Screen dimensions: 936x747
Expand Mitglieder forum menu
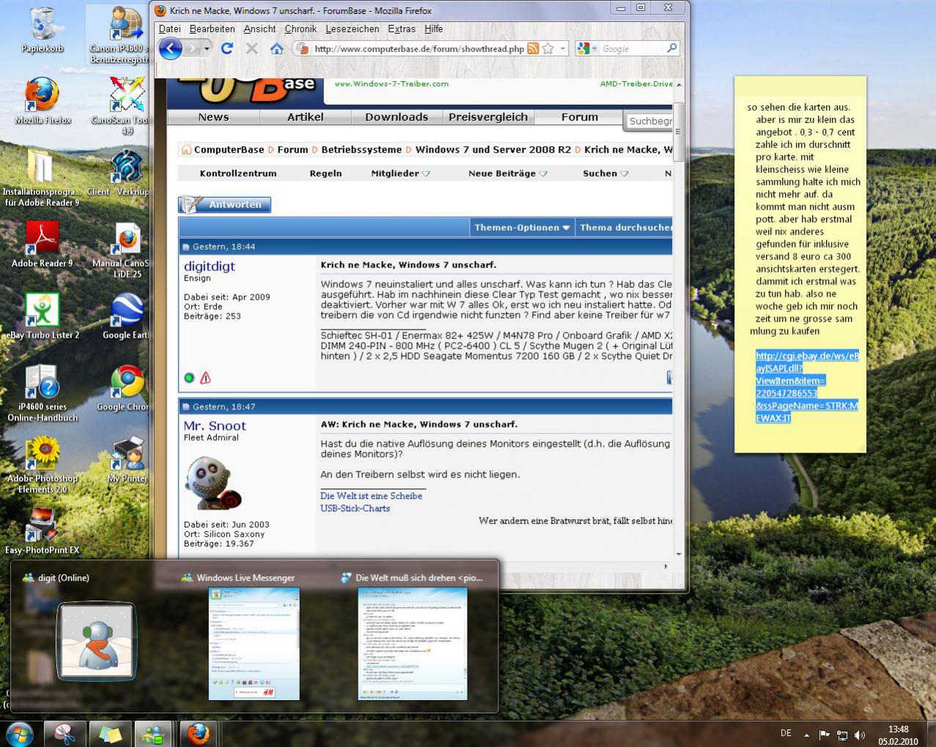400,174
